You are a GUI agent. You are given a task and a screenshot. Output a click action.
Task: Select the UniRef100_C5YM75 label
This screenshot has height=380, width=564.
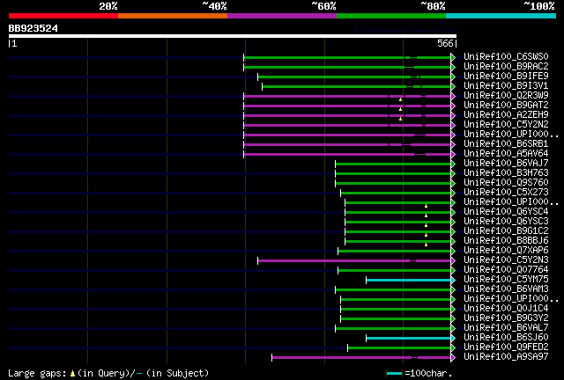tap(506, 280)
